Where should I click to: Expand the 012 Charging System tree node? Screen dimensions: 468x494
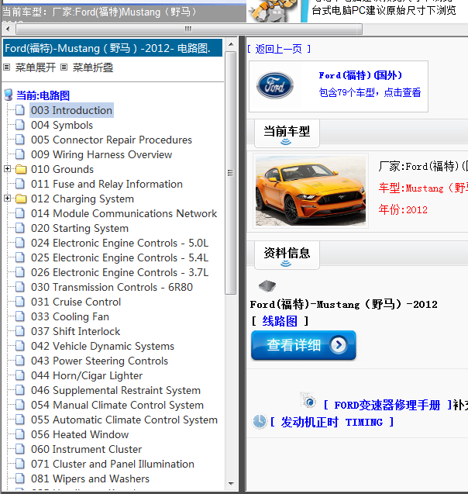click(x=7, y=199)
